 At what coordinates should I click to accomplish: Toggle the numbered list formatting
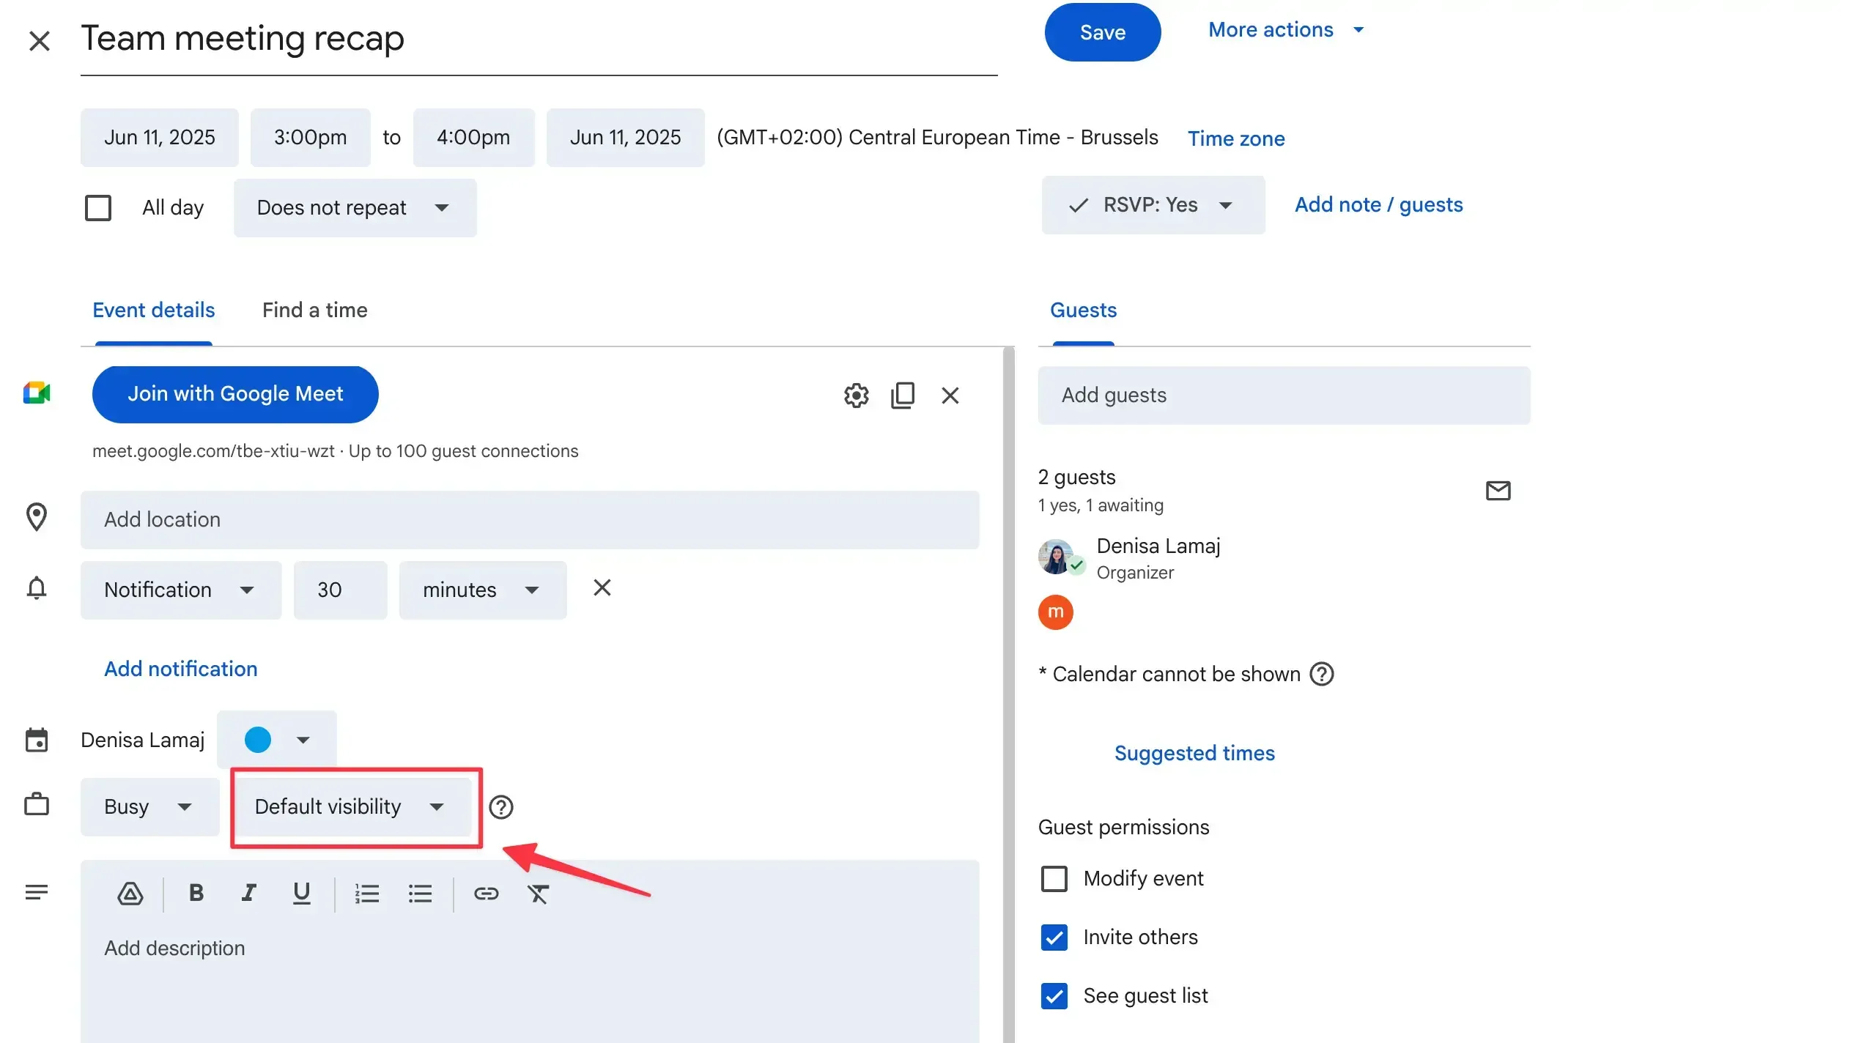(367, 894)
